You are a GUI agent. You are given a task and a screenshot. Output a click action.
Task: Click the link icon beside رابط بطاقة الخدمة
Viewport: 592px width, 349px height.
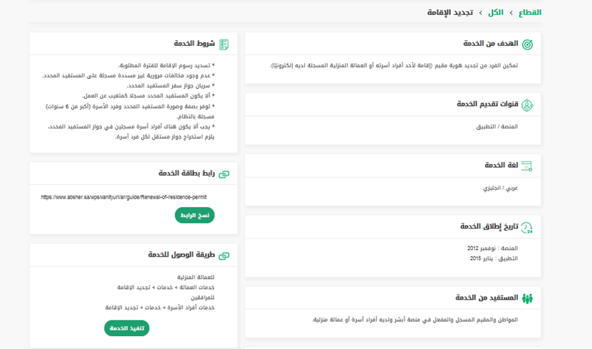224,173
